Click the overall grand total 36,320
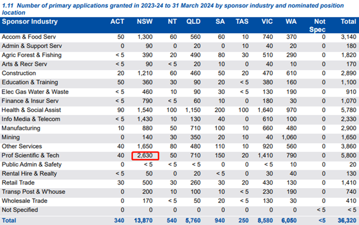The width and height of the screenshot is (359, 225). (x=347, y=221)
